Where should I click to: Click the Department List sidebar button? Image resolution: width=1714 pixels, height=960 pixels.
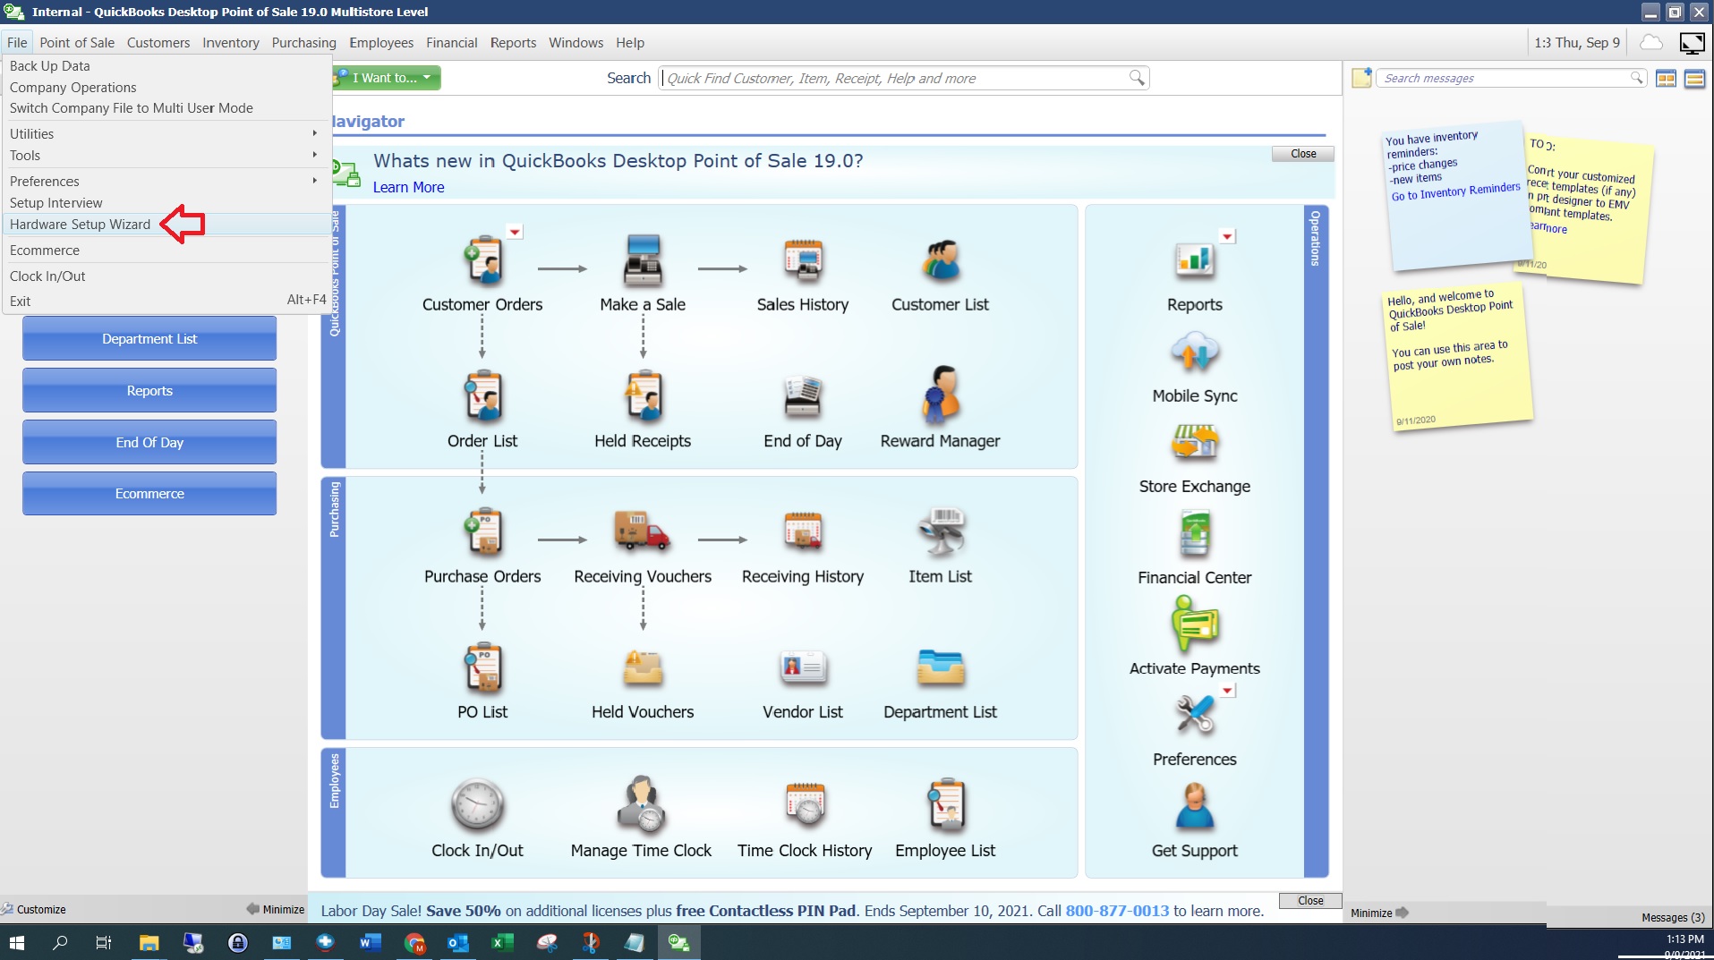point(149,339)
